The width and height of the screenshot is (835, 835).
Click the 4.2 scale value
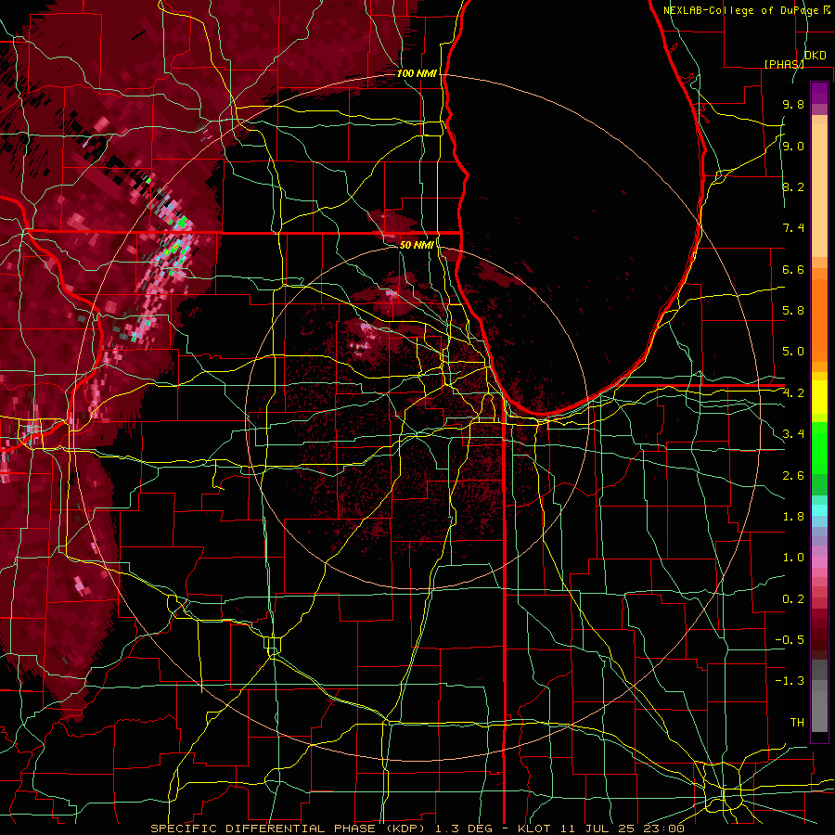[x=793, y=393]
